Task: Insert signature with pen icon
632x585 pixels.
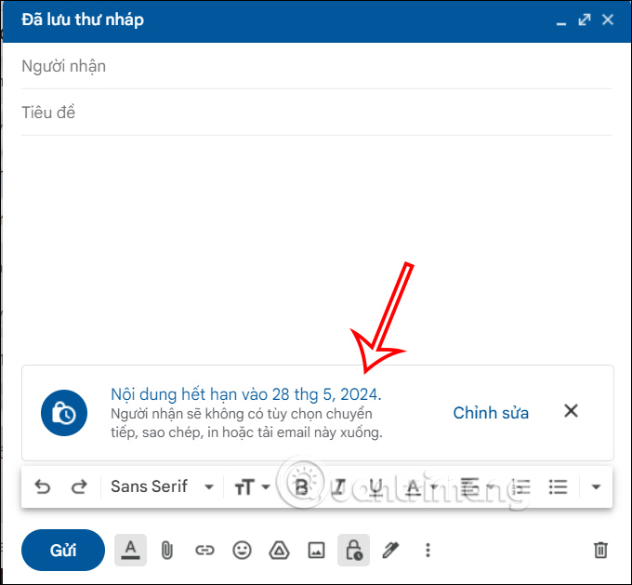Action: pos(390,550)
